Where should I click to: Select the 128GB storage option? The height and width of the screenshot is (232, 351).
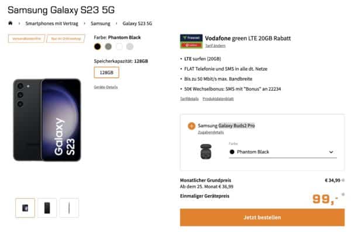(x=106, y=72)
